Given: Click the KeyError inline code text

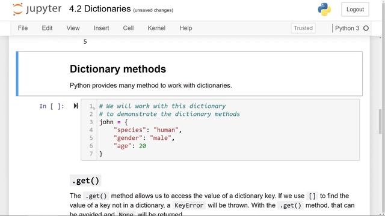Looking at the screenshot, I should (189, 205).
